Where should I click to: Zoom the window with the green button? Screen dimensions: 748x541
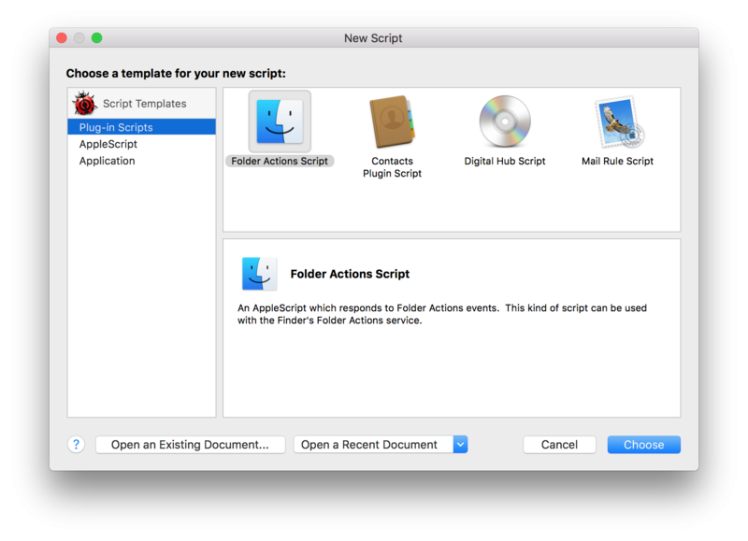tap(97, 37)
